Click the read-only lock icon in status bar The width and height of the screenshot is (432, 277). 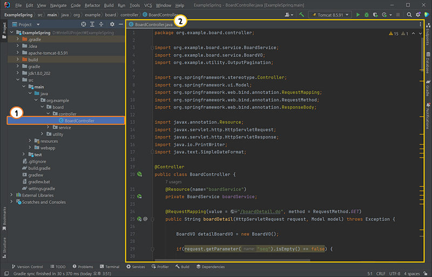point(426,274)
